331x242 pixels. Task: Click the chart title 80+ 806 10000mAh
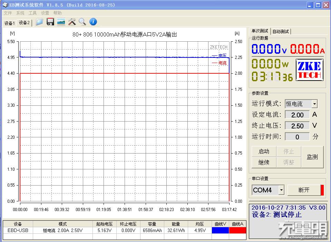coord(125,34)
